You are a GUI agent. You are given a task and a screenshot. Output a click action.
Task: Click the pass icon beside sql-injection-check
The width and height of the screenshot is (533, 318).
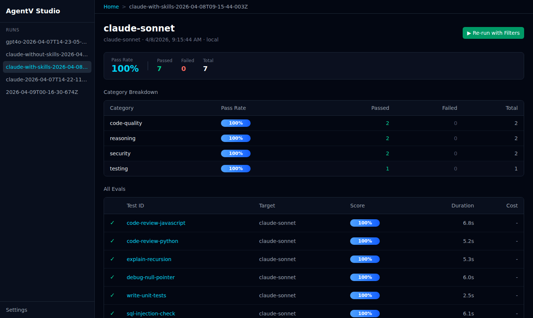click(113, 313)
